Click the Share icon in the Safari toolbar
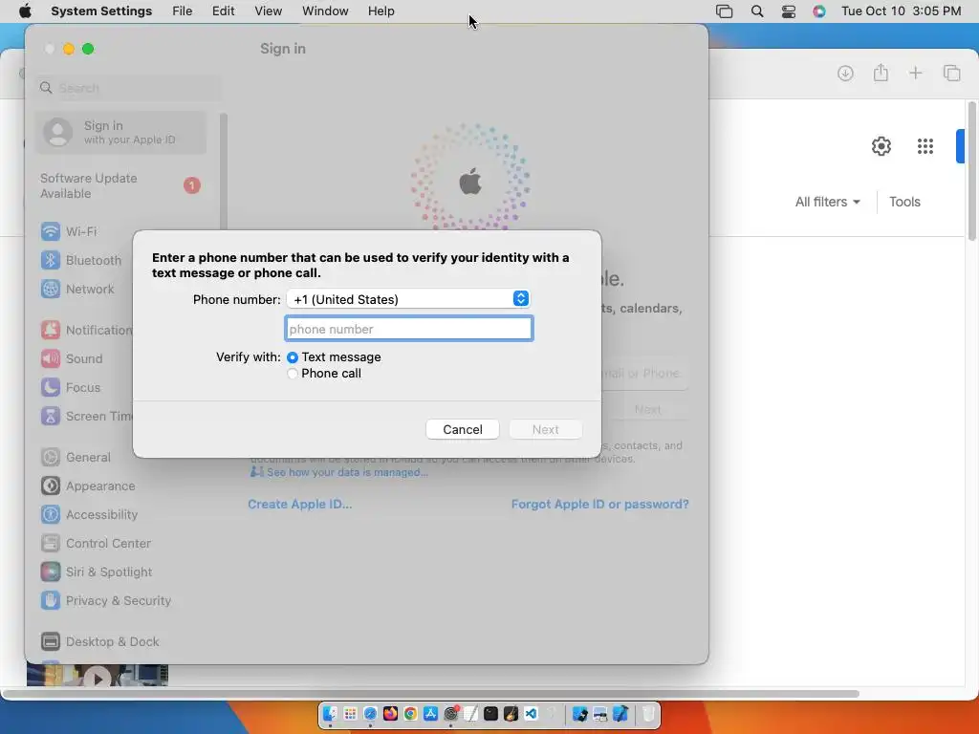The height and width of the screenshot is (734, 979). 881,73
